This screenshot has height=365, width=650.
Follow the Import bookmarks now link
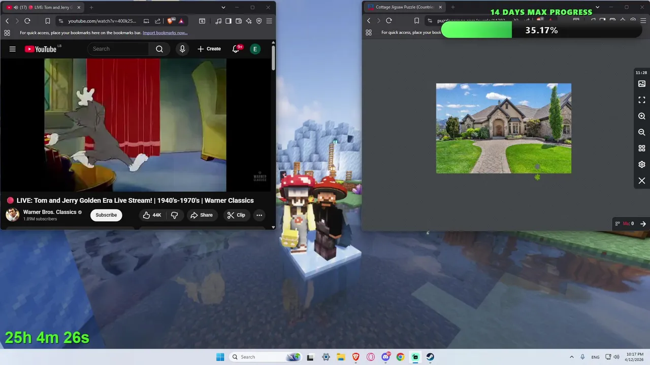(x=165, y=32)
